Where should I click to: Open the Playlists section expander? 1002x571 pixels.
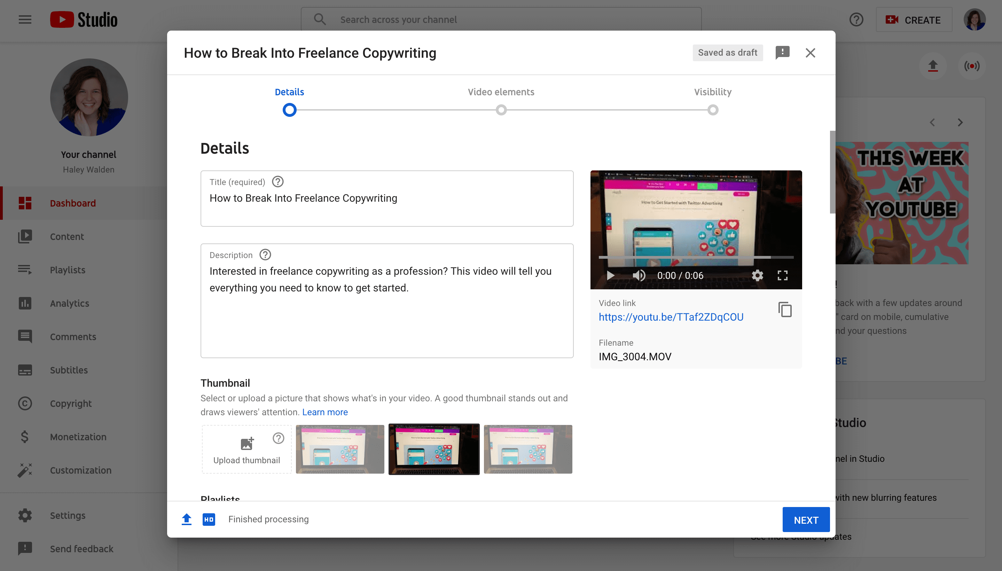220,498
